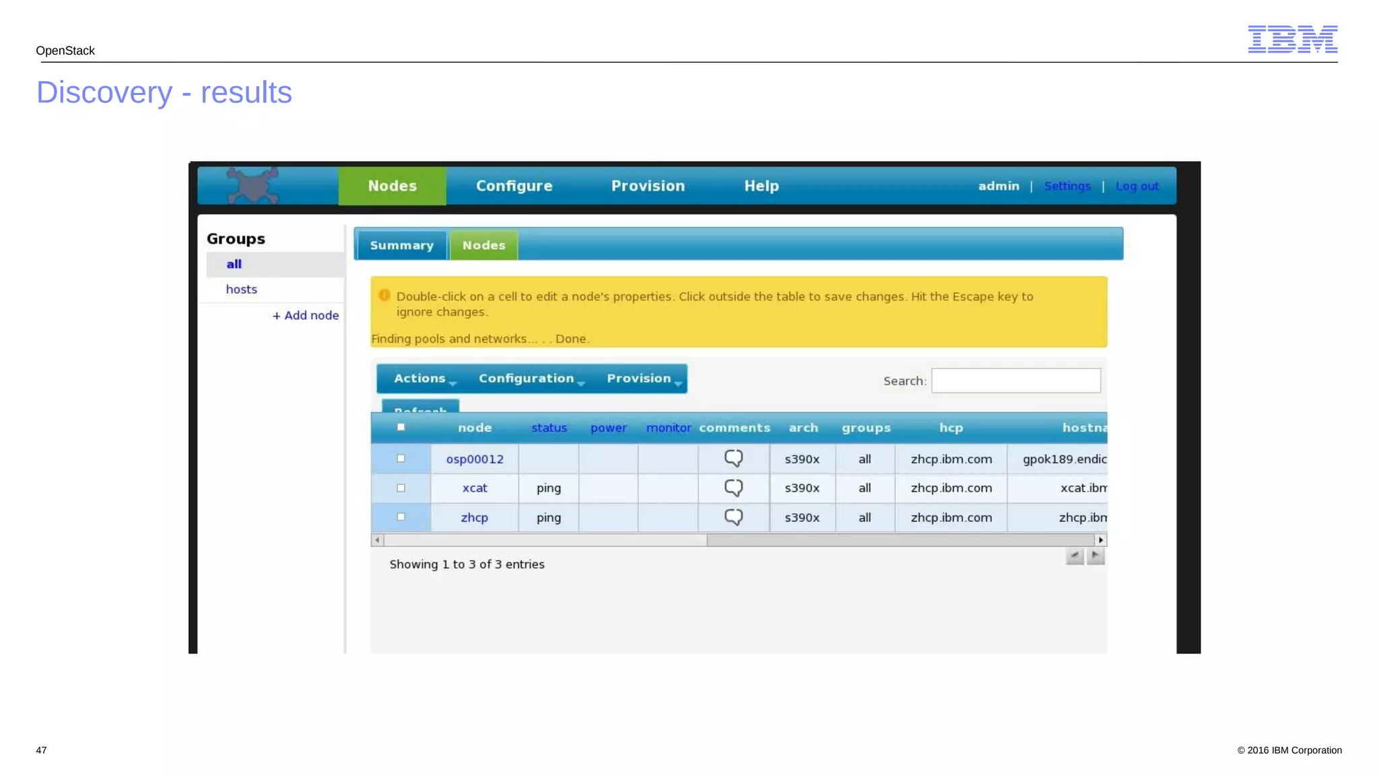Click the comments column header
Image resolution: width=1379 pixels, height=776 pixels.
pyautogui.click(x=735, y=428)
